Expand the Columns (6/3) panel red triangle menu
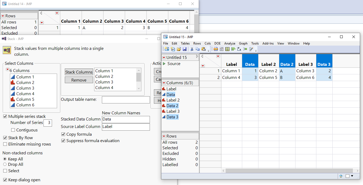 [164, 83]
